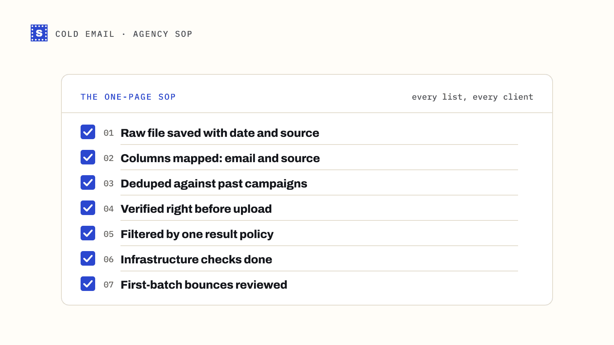The height and width of the screenshot is (345, 614).
Task: Click the COLD EMAIL · AGENCY SOP header text
Action: coord(124,34)
